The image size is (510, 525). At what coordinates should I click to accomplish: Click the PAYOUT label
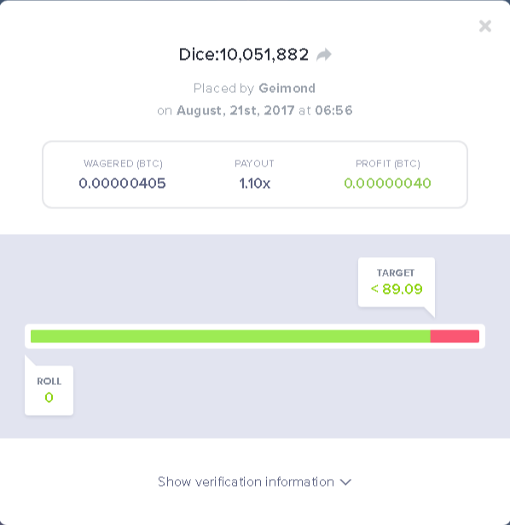pyautogui.click(x=254, y=164)
